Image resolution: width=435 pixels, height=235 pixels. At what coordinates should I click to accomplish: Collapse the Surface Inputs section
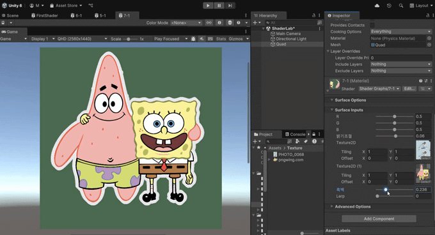(x=331, y=110)
